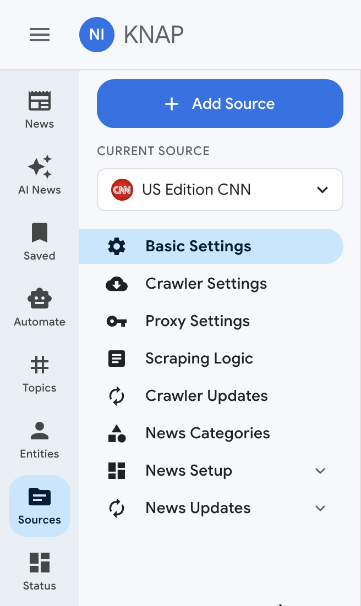This screenshot has width=361, height=606.
Task: Click the Add Source button
Action: [x=220, y=104]
